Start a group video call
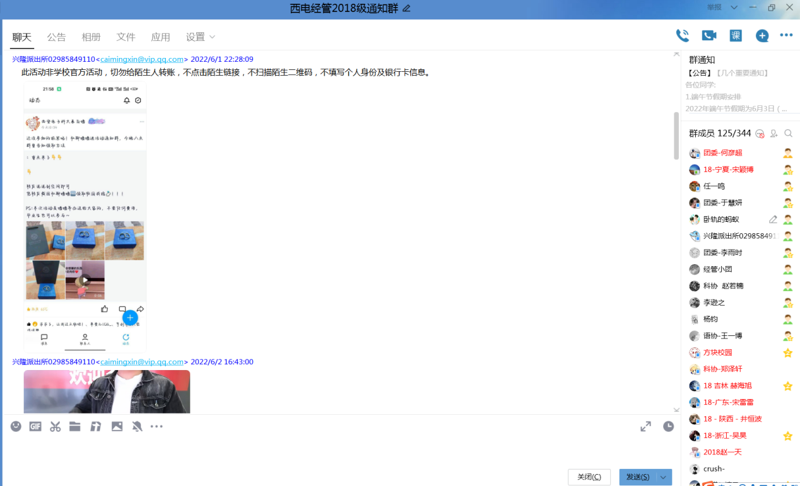Image resolution: width=800 pixels, height=486 pixels. tap(709, 36)
